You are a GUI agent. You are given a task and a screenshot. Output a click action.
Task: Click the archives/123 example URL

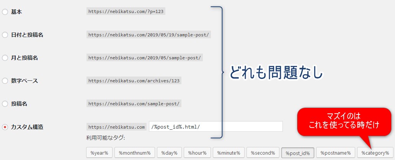pos(134,81)
